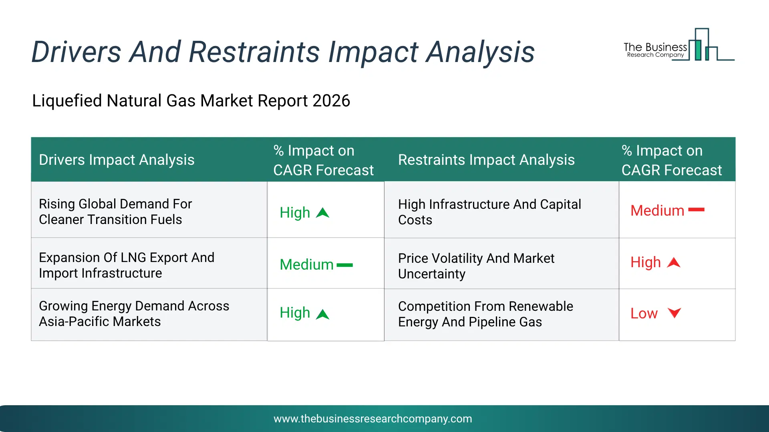Click red dash icon beside Medium restraint
The height and width of the screenshot is (432, 769).
click(696, 210)
